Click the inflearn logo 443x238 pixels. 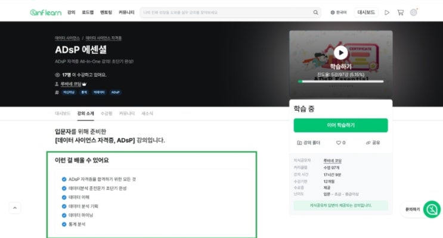tap(46, 12)
